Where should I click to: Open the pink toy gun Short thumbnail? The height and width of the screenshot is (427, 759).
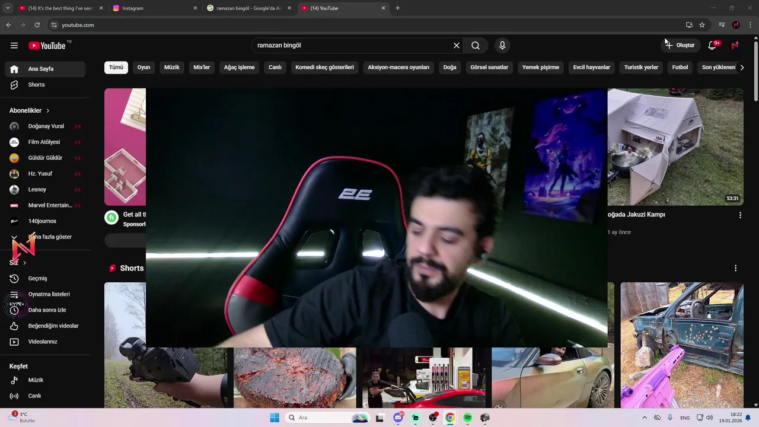point(682,345)
